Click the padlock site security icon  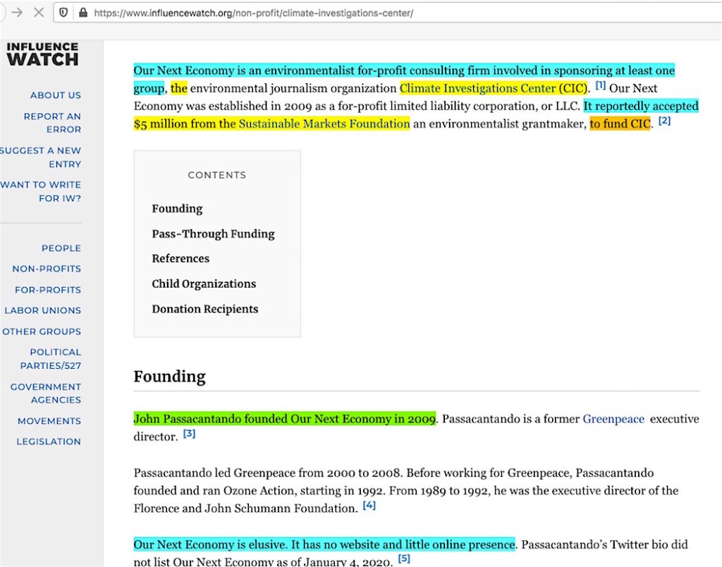(x=83, y=13)
